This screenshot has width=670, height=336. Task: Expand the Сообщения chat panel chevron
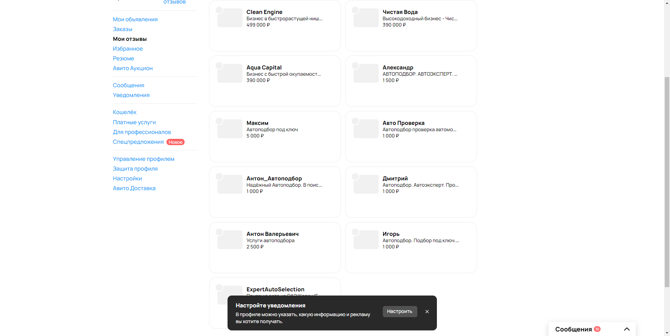(627, 329)
